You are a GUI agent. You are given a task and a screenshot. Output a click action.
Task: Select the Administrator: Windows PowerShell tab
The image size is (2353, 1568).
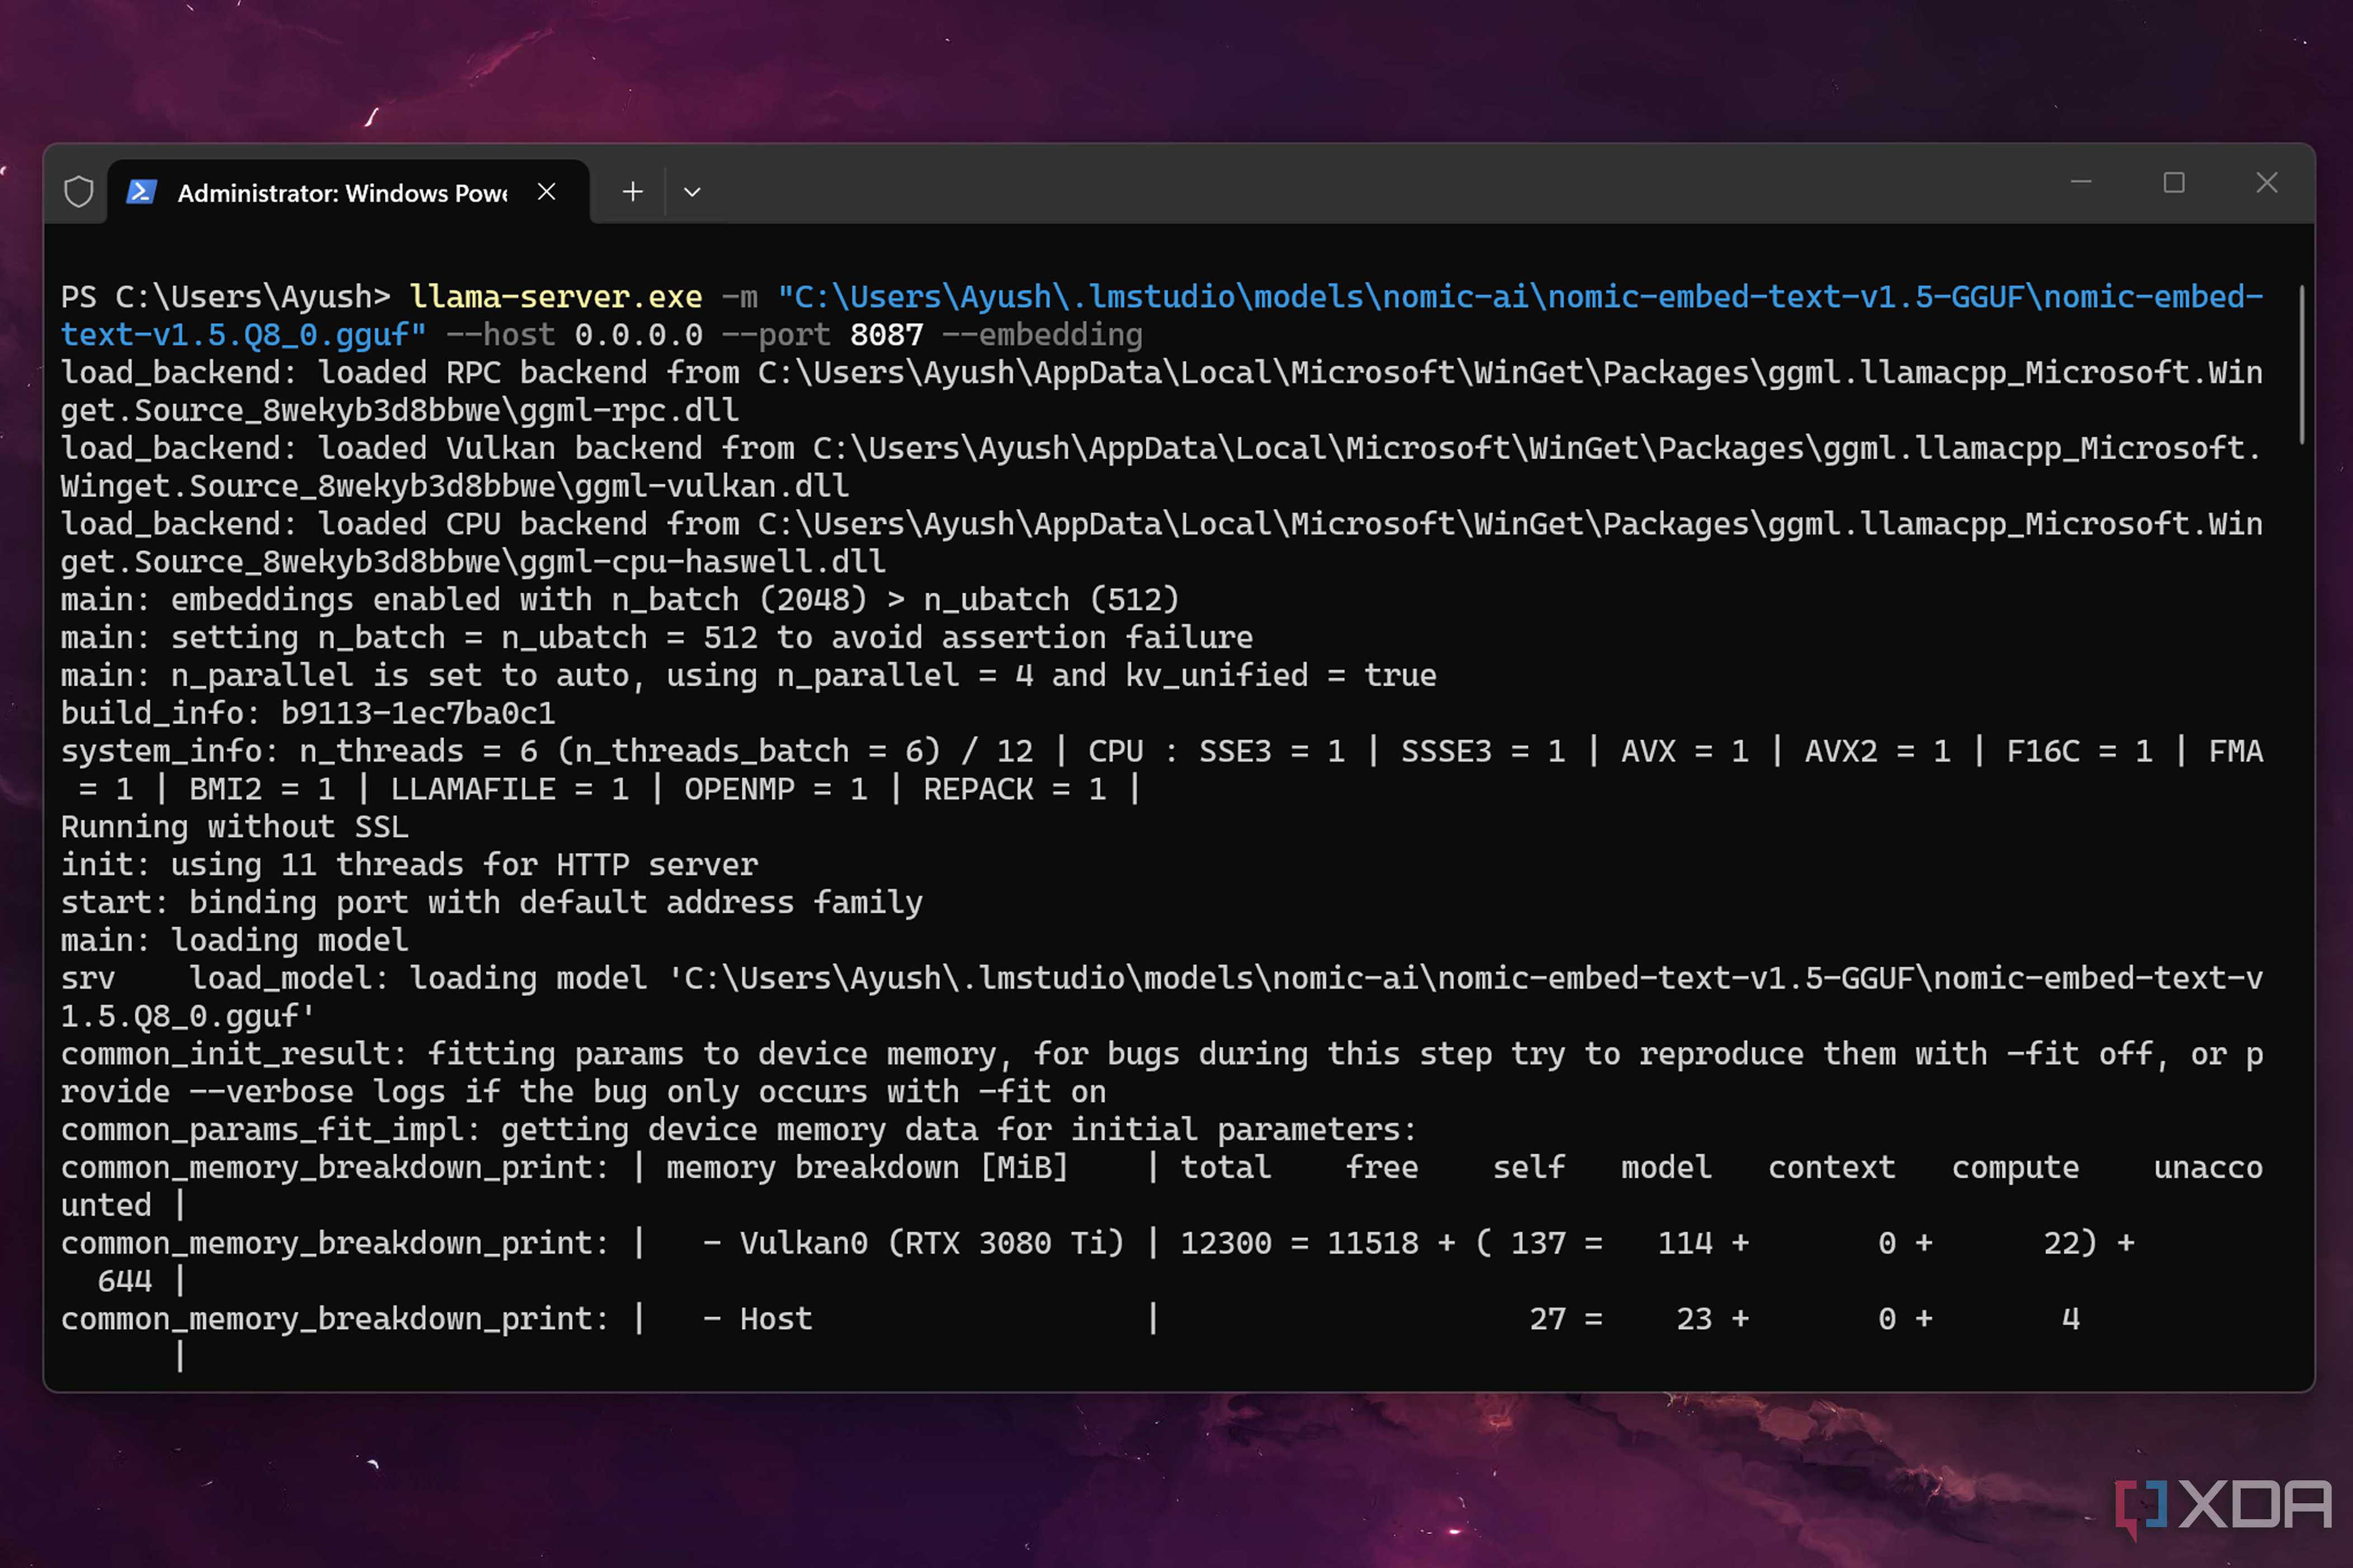click(347, 191)
